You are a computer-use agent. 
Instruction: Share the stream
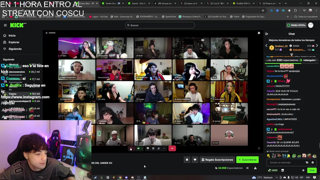click(247, 168)
